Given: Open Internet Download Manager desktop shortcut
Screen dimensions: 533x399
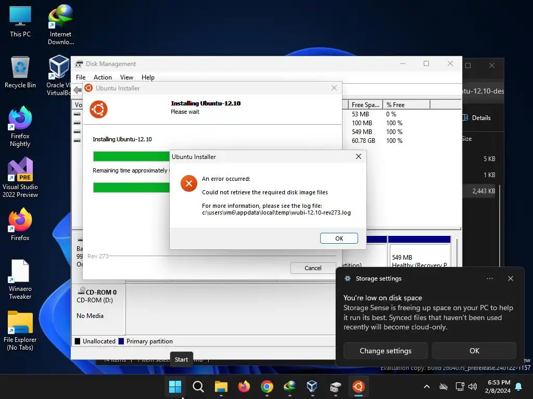Looking at the screenshot, I should pos(60,25).
